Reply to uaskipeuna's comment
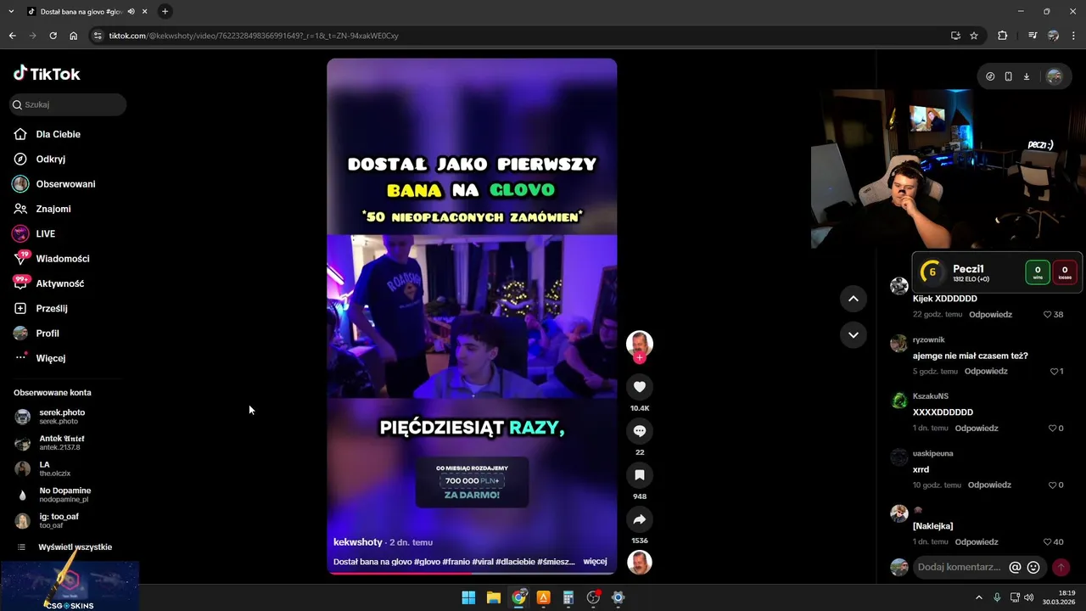The height and width of the screenshot is (611, 1086). point(989,485)
